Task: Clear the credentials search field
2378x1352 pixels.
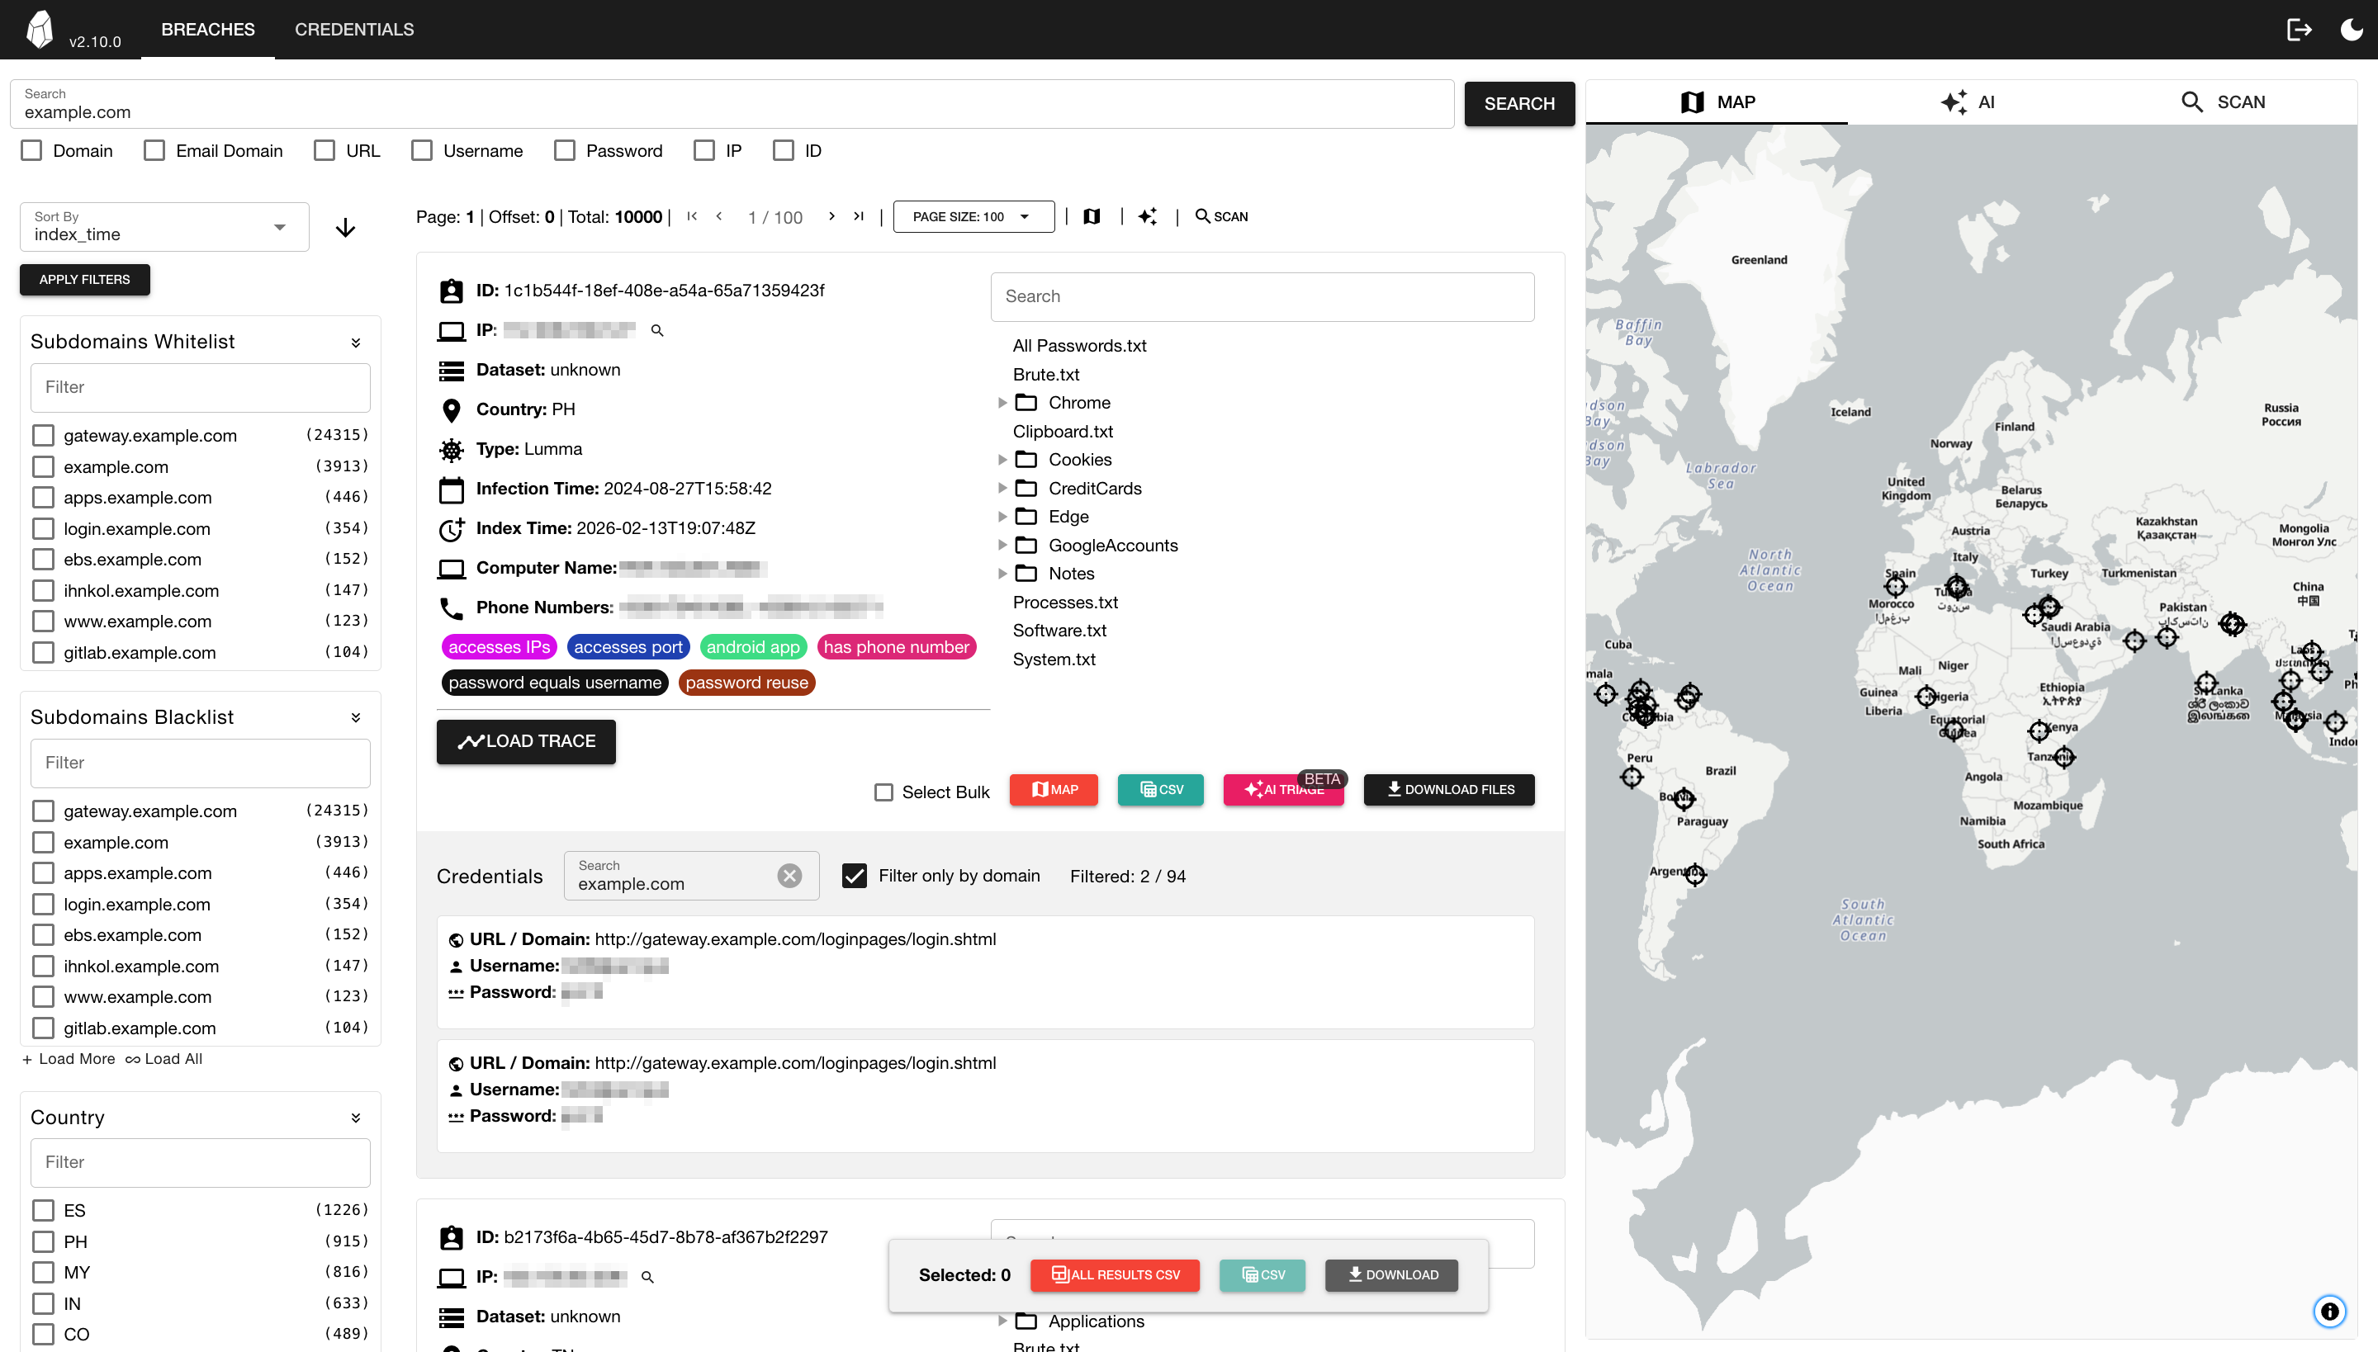Action: (x=789, y=876)
